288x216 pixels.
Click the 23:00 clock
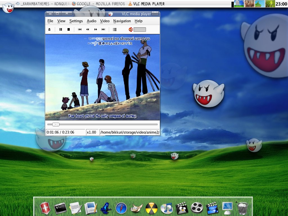(x=281, y=4)
